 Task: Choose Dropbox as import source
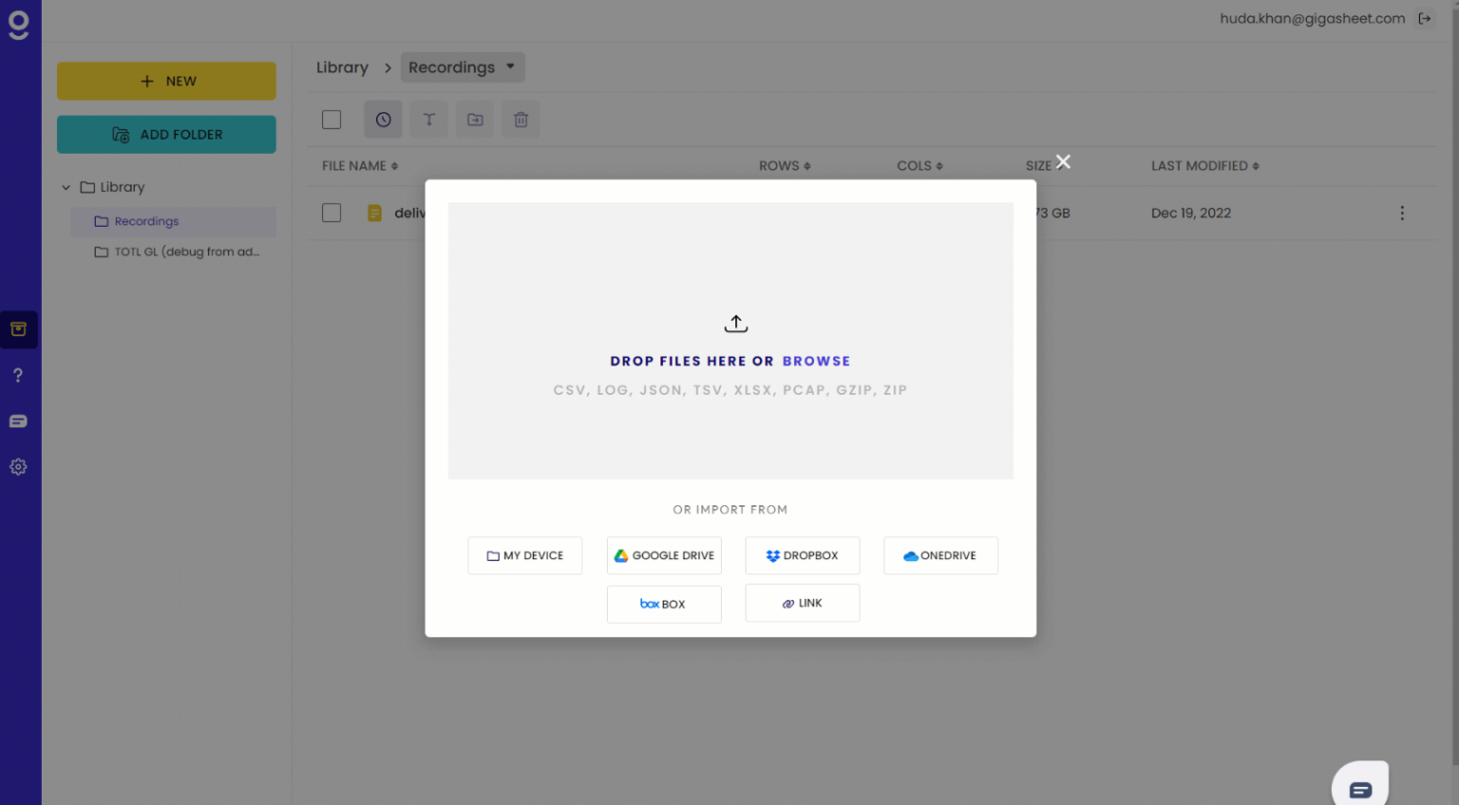point(802,555)
